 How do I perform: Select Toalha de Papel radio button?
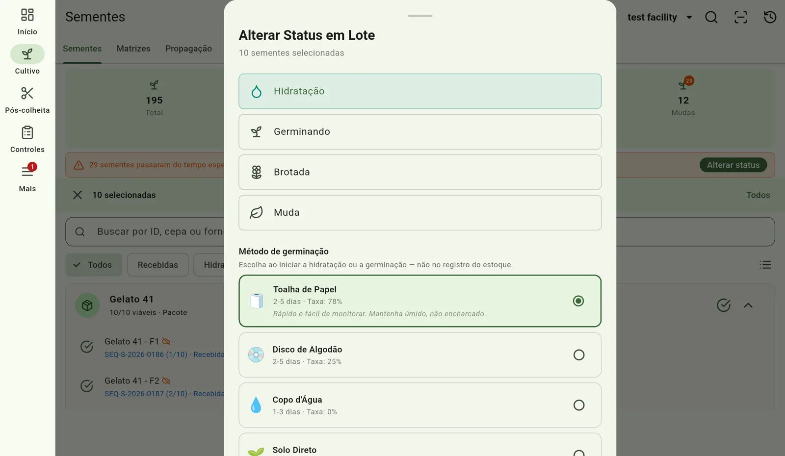[578, 301]
